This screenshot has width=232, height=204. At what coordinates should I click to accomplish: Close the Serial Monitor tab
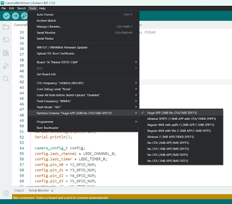click(x=52, y=191)
